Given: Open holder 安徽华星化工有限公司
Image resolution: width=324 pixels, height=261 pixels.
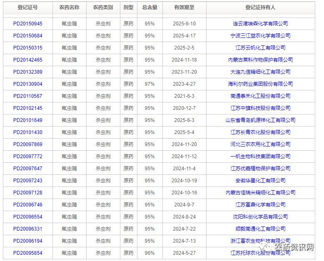Looking at the screenshot, I should pyautogui.click(x=260, y=181).
